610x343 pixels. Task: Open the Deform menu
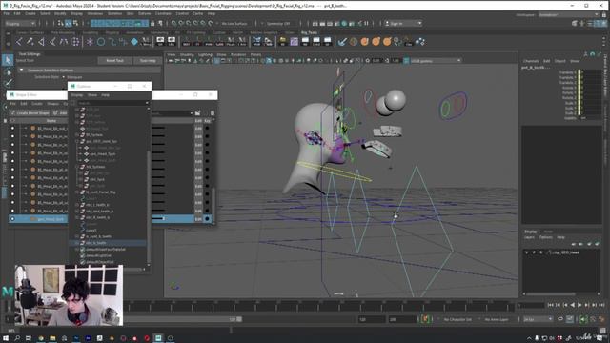tap(144, 13)
